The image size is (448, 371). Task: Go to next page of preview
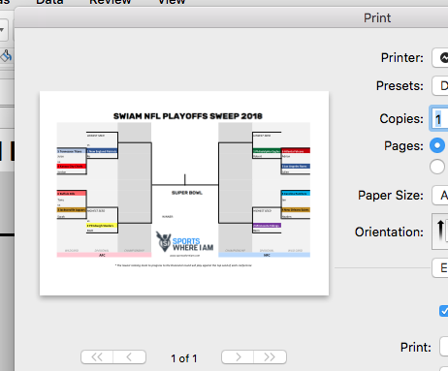[x=238, y=357]
